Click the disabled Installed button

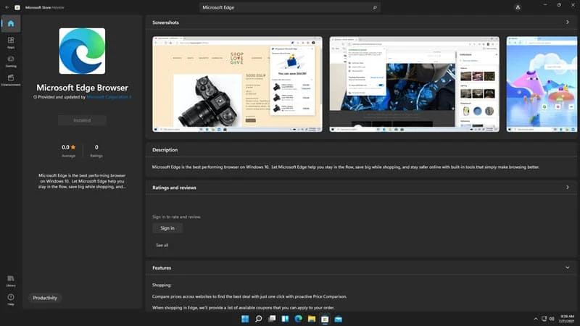coord(82,120)
